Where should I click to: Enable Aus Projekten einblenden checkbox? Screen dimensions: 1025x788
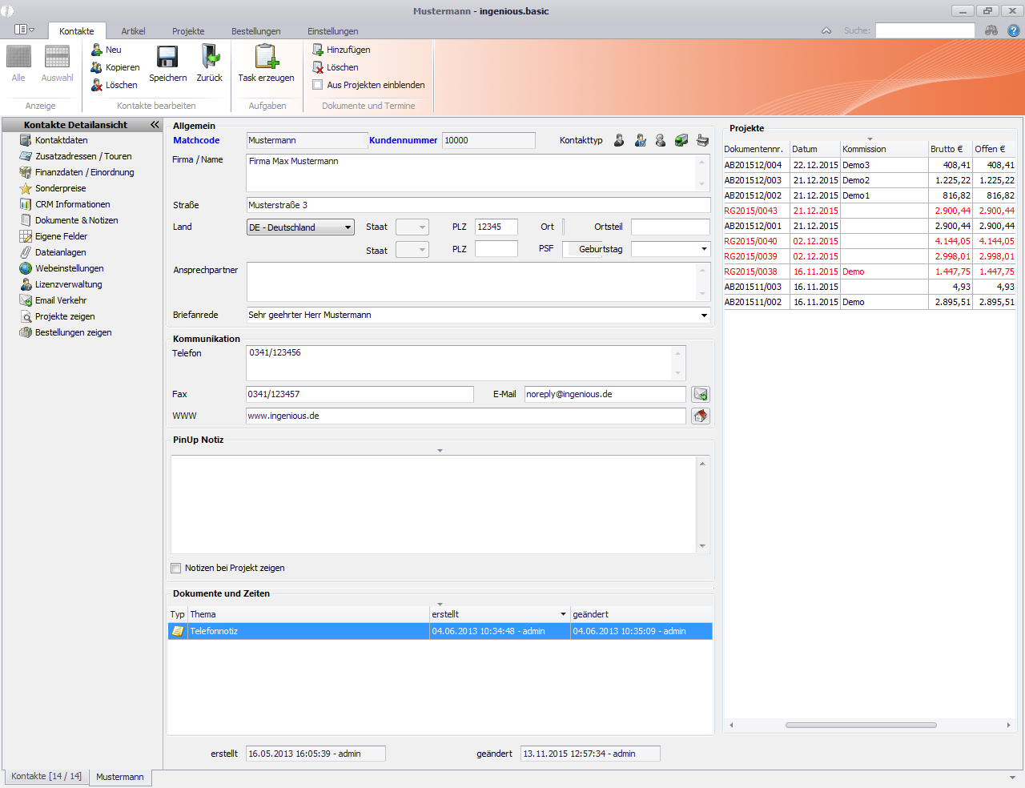[318, 85]
